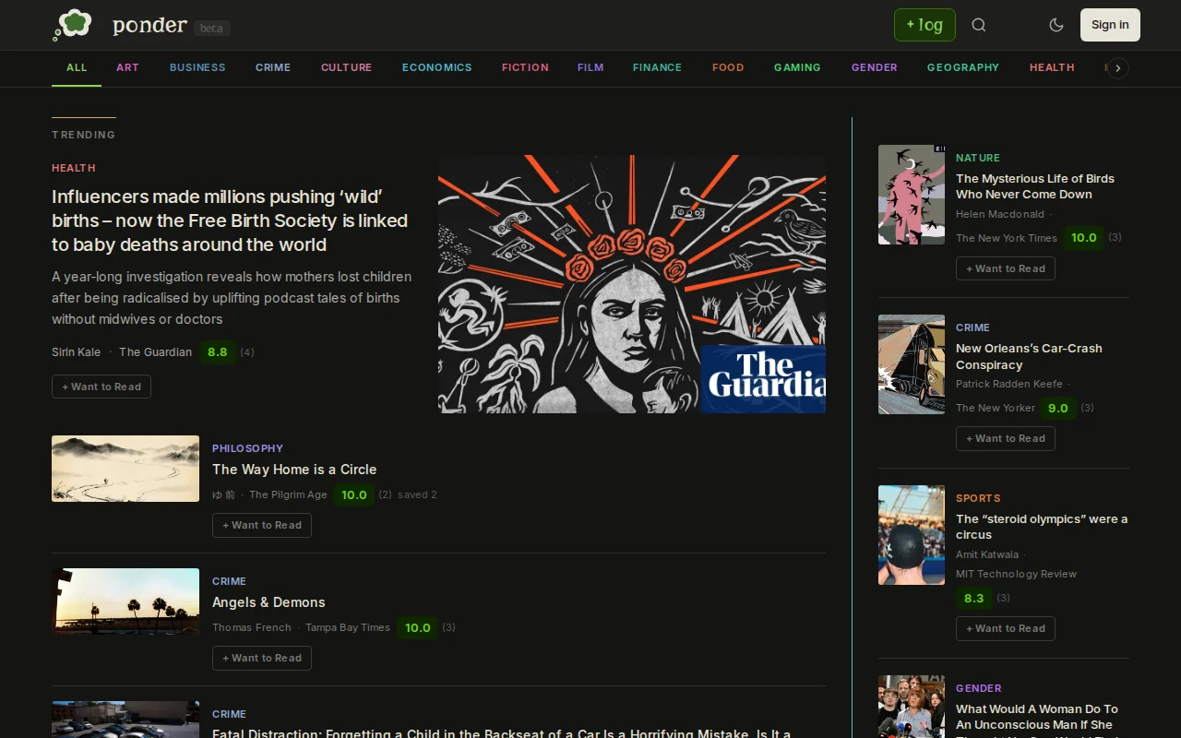1181x738 pixels.
Task: Open the Guardian illustration hero image
Action: tap(632, 284)
